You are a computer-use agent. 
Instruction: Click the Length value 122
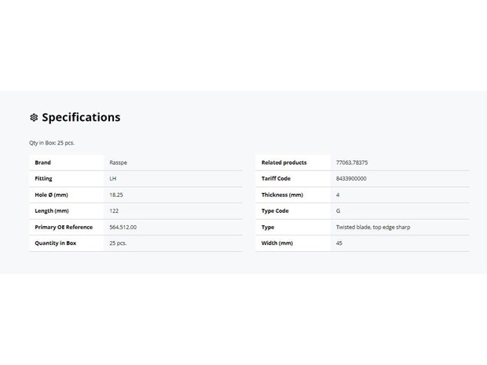tap(114, 210)
